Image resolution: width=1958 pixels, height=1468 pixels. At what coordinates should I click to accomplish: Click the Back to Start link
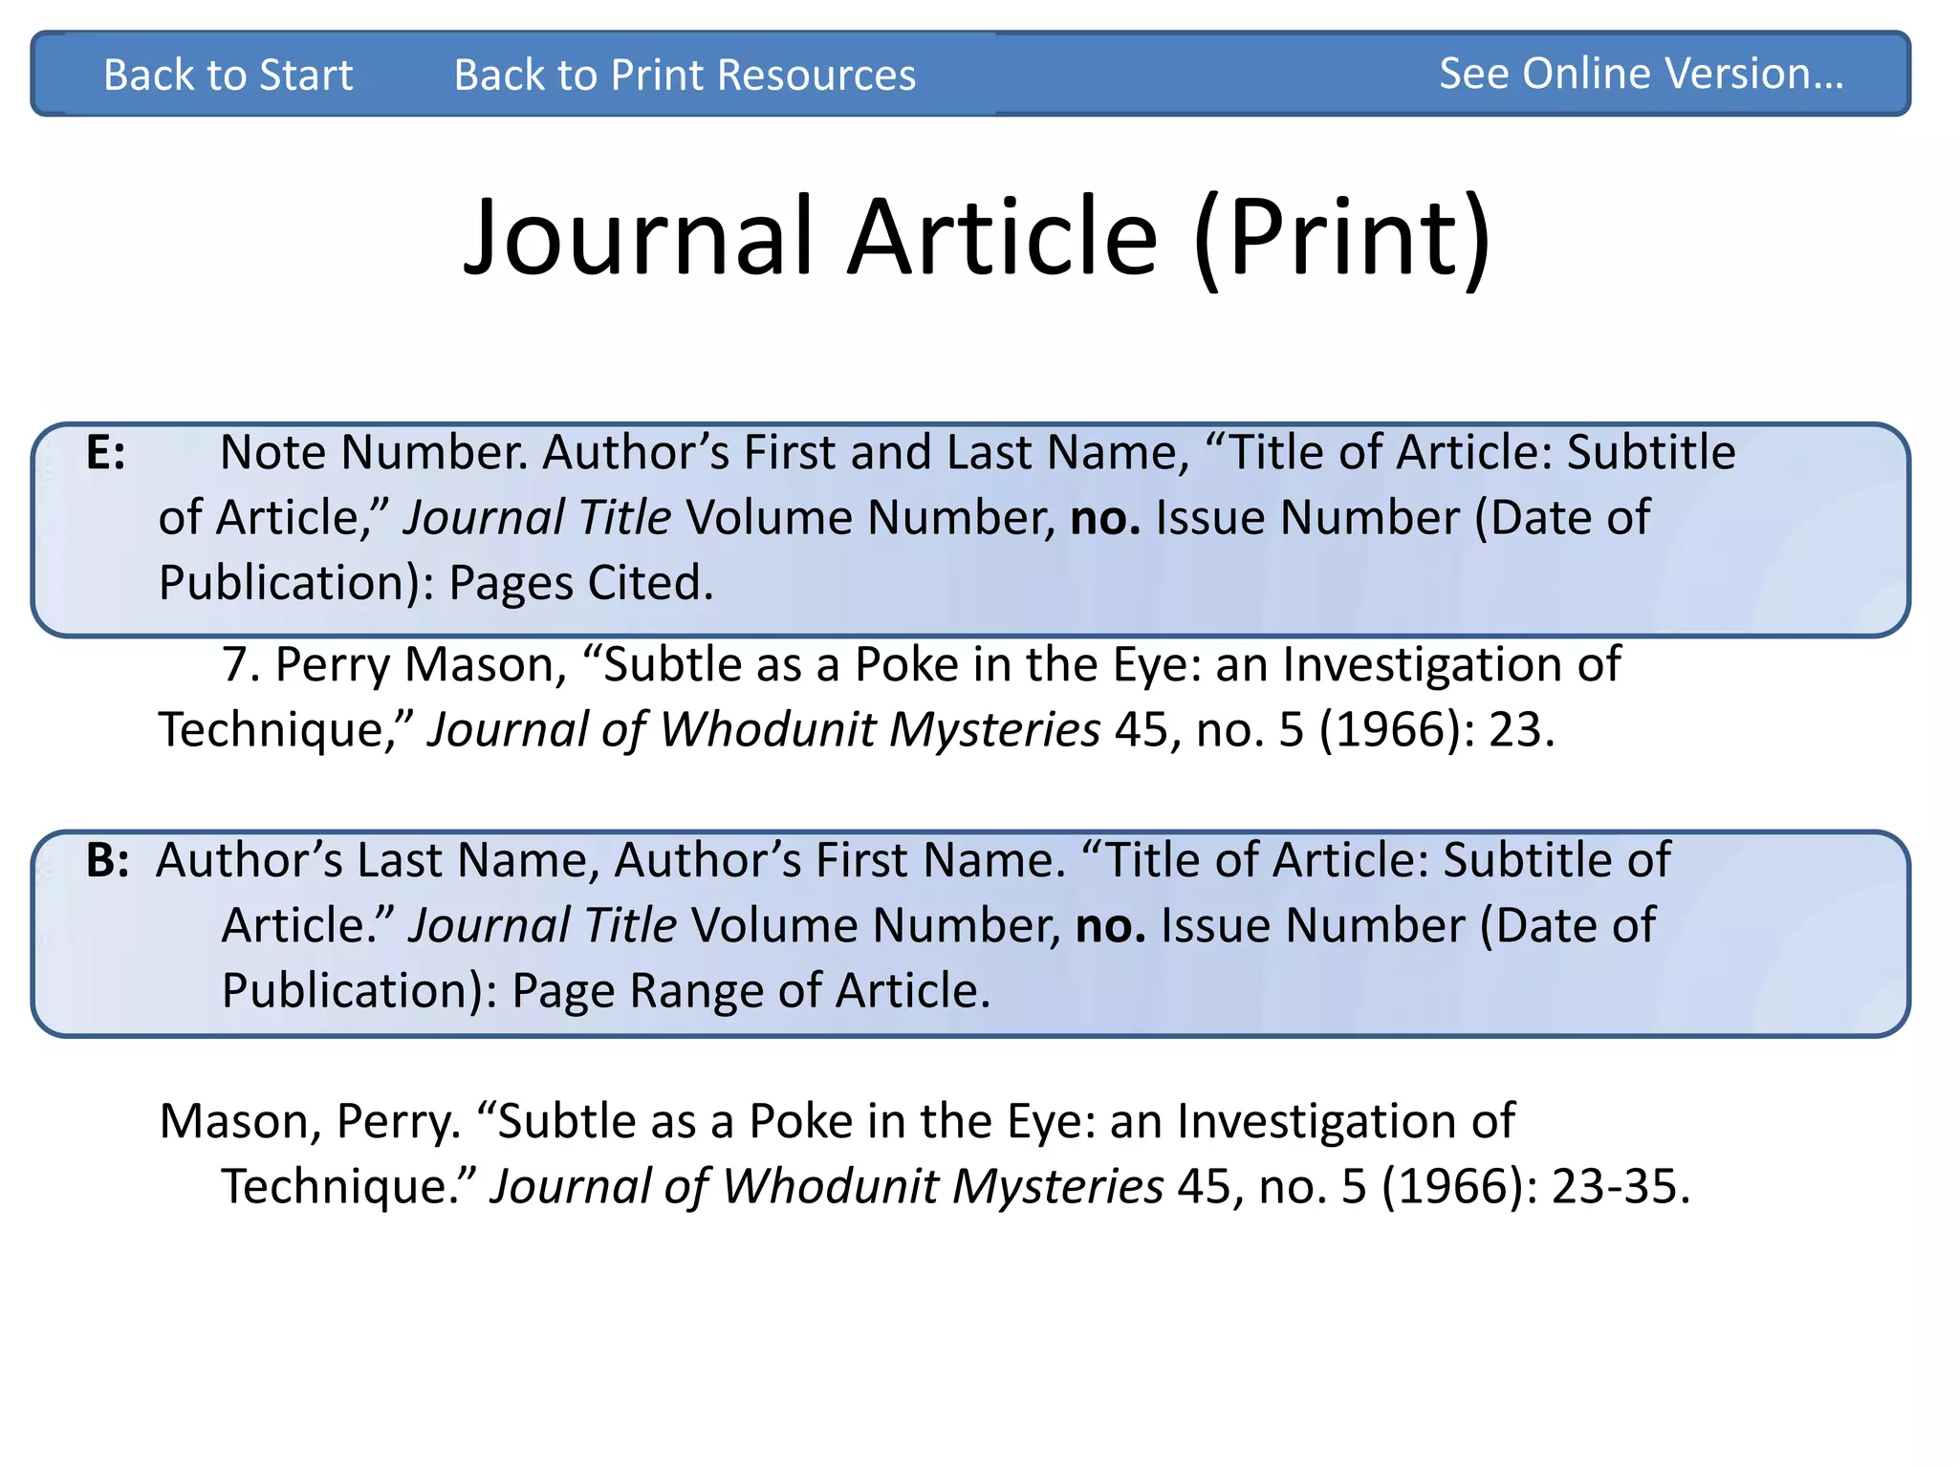(228, 75)
